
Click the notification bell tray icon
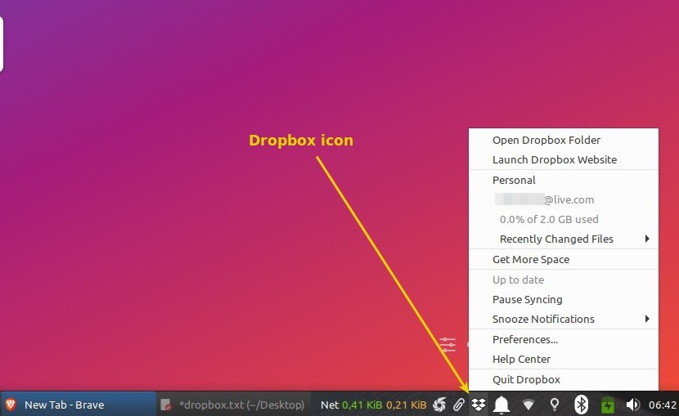pyautogui.click(x=501, y=405)
